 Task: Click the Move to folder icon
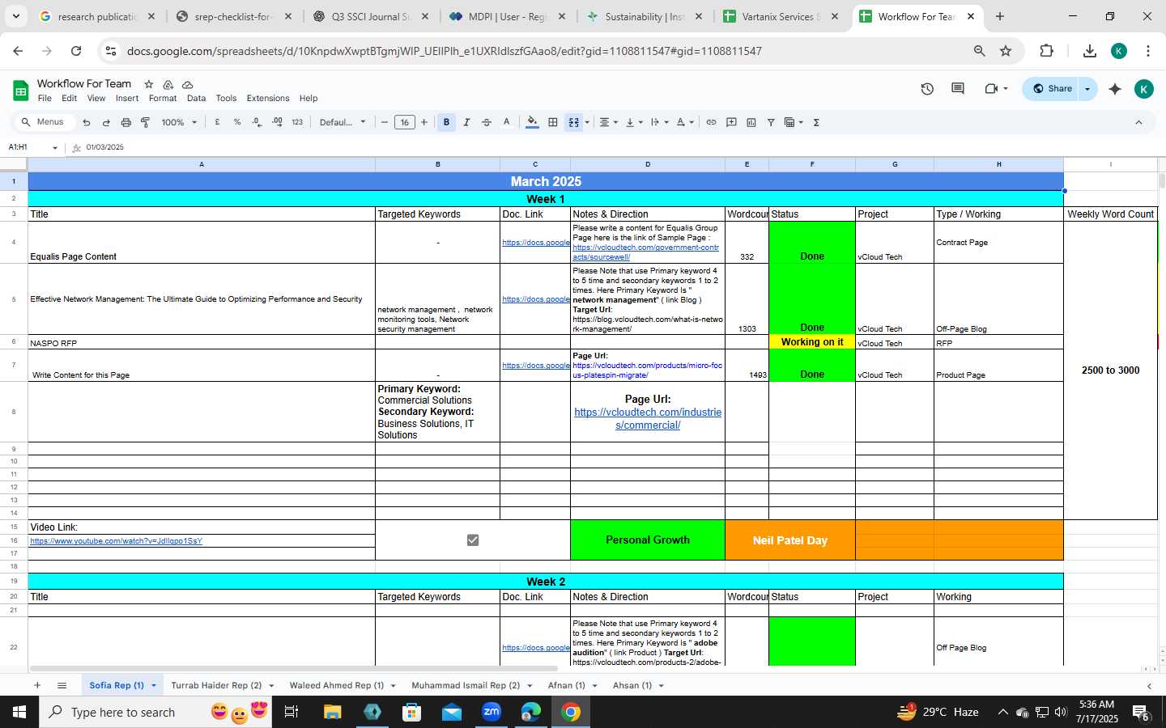point(168,84)
